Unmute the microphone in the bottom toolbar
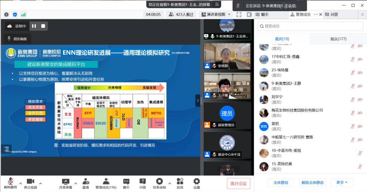This screenshot has width=367, height=192. (x=10, y=183)
